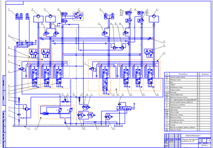This screenshot has height=148, width=213.
Task: Select the long hatched hydraulic tank bar at bottom
Action: (x=61, y=126)
